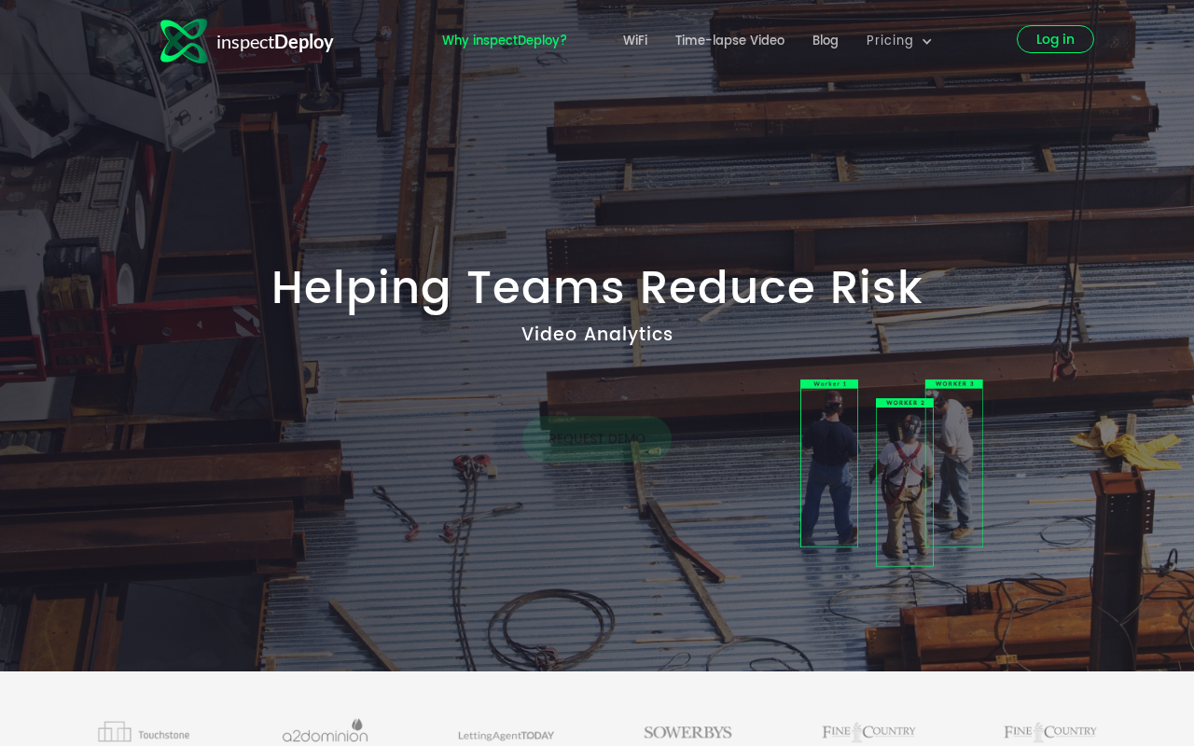The image size is (1194, 746).
Task: Click the Touchstone partner logo
Action: tap(144, 732)
